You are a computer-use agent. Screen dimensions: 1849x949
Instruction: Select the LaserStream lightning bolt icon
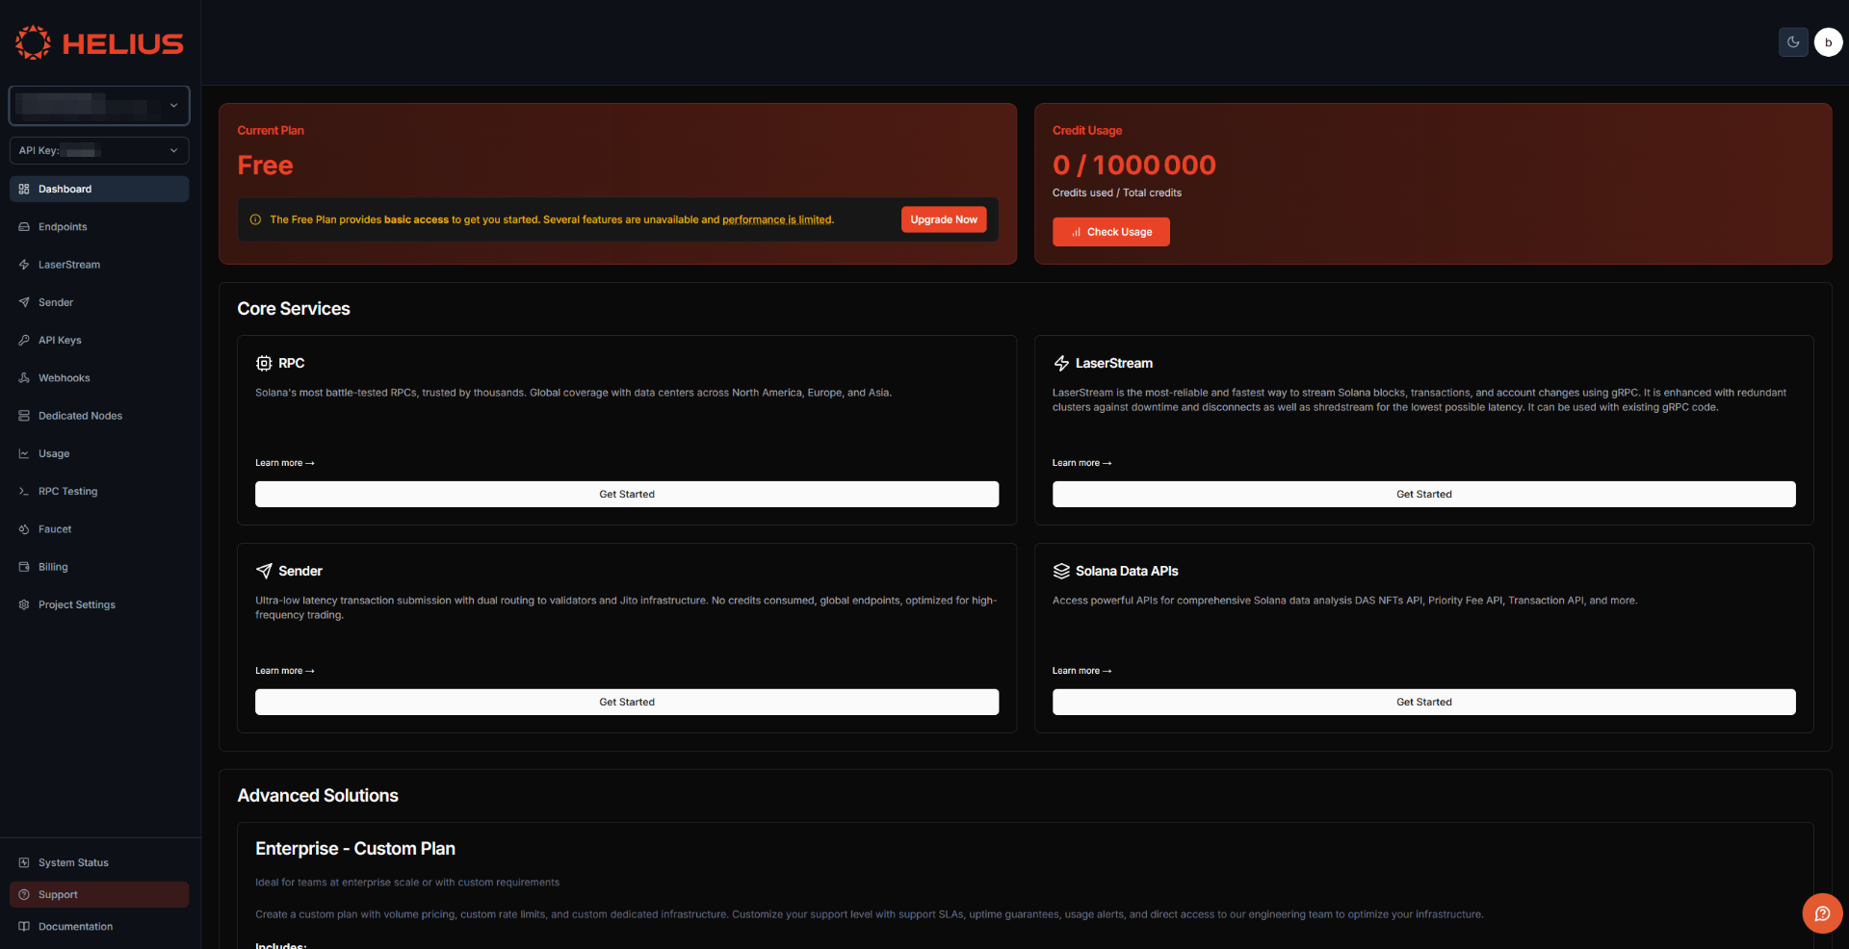coord(23,264)
